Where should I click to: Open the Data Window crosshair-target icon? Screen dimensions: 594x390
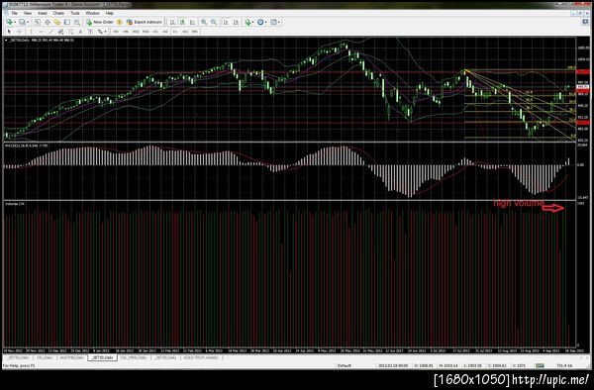(48, 22)
